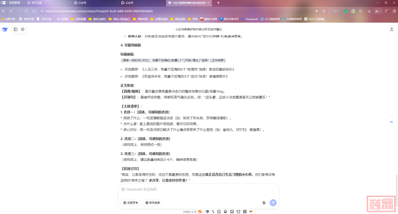This screenshot has width=398, height=214.
Task: Open the AI工具集官网 bookmark
Action: pyautogui.click(x=270, y=19)
